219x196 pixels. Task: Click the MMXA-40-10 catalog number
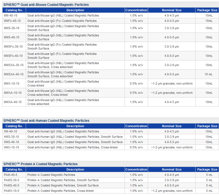[13, 102]
